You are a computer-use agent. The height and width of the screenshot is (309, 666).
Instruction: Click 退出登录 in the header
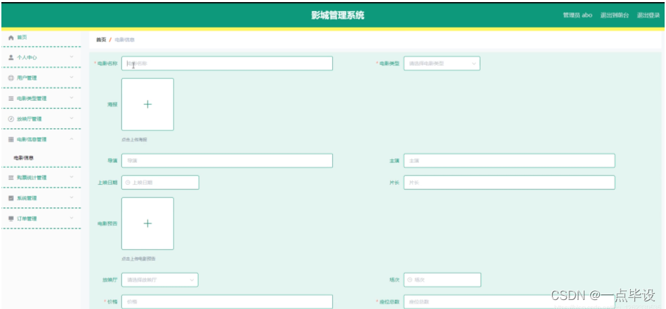click(x=648, y=15)
